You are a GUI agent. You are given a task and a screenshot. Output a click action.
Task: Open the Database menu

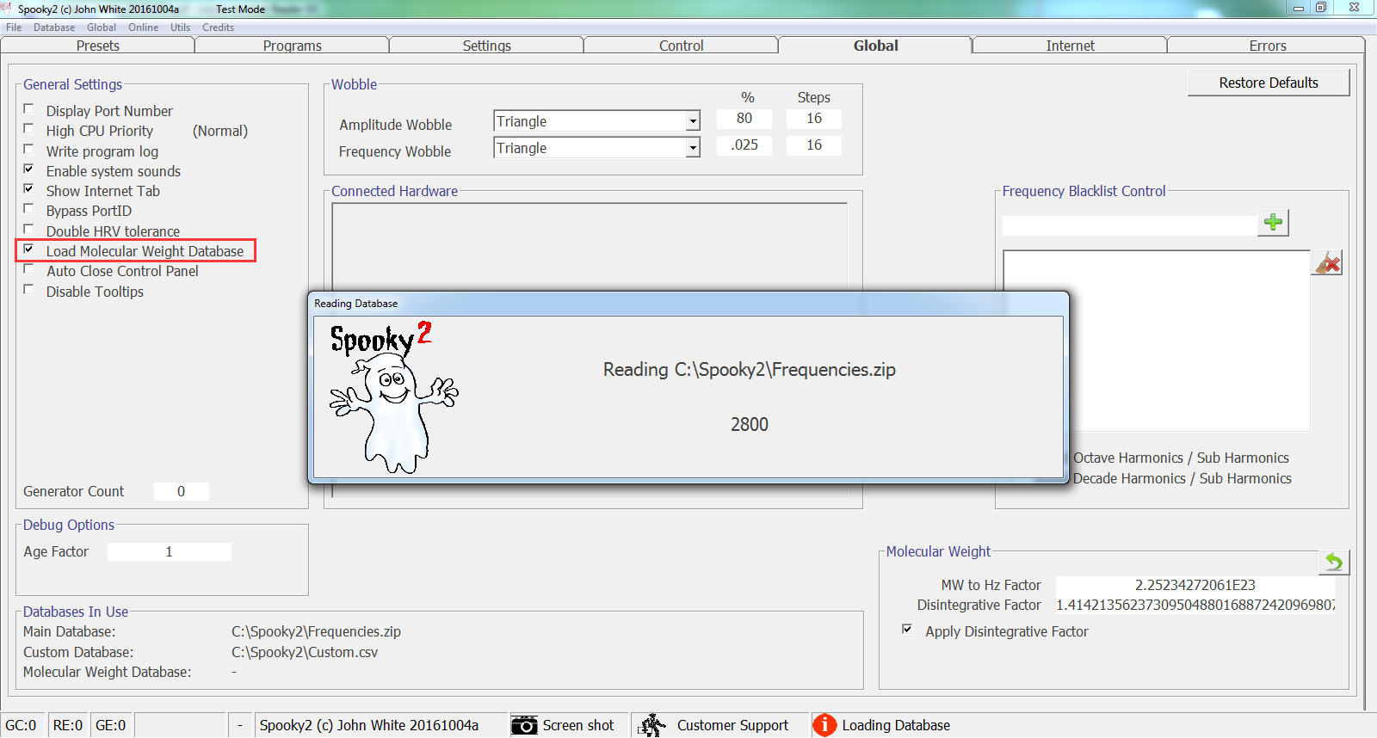click(x=54, y=28)
